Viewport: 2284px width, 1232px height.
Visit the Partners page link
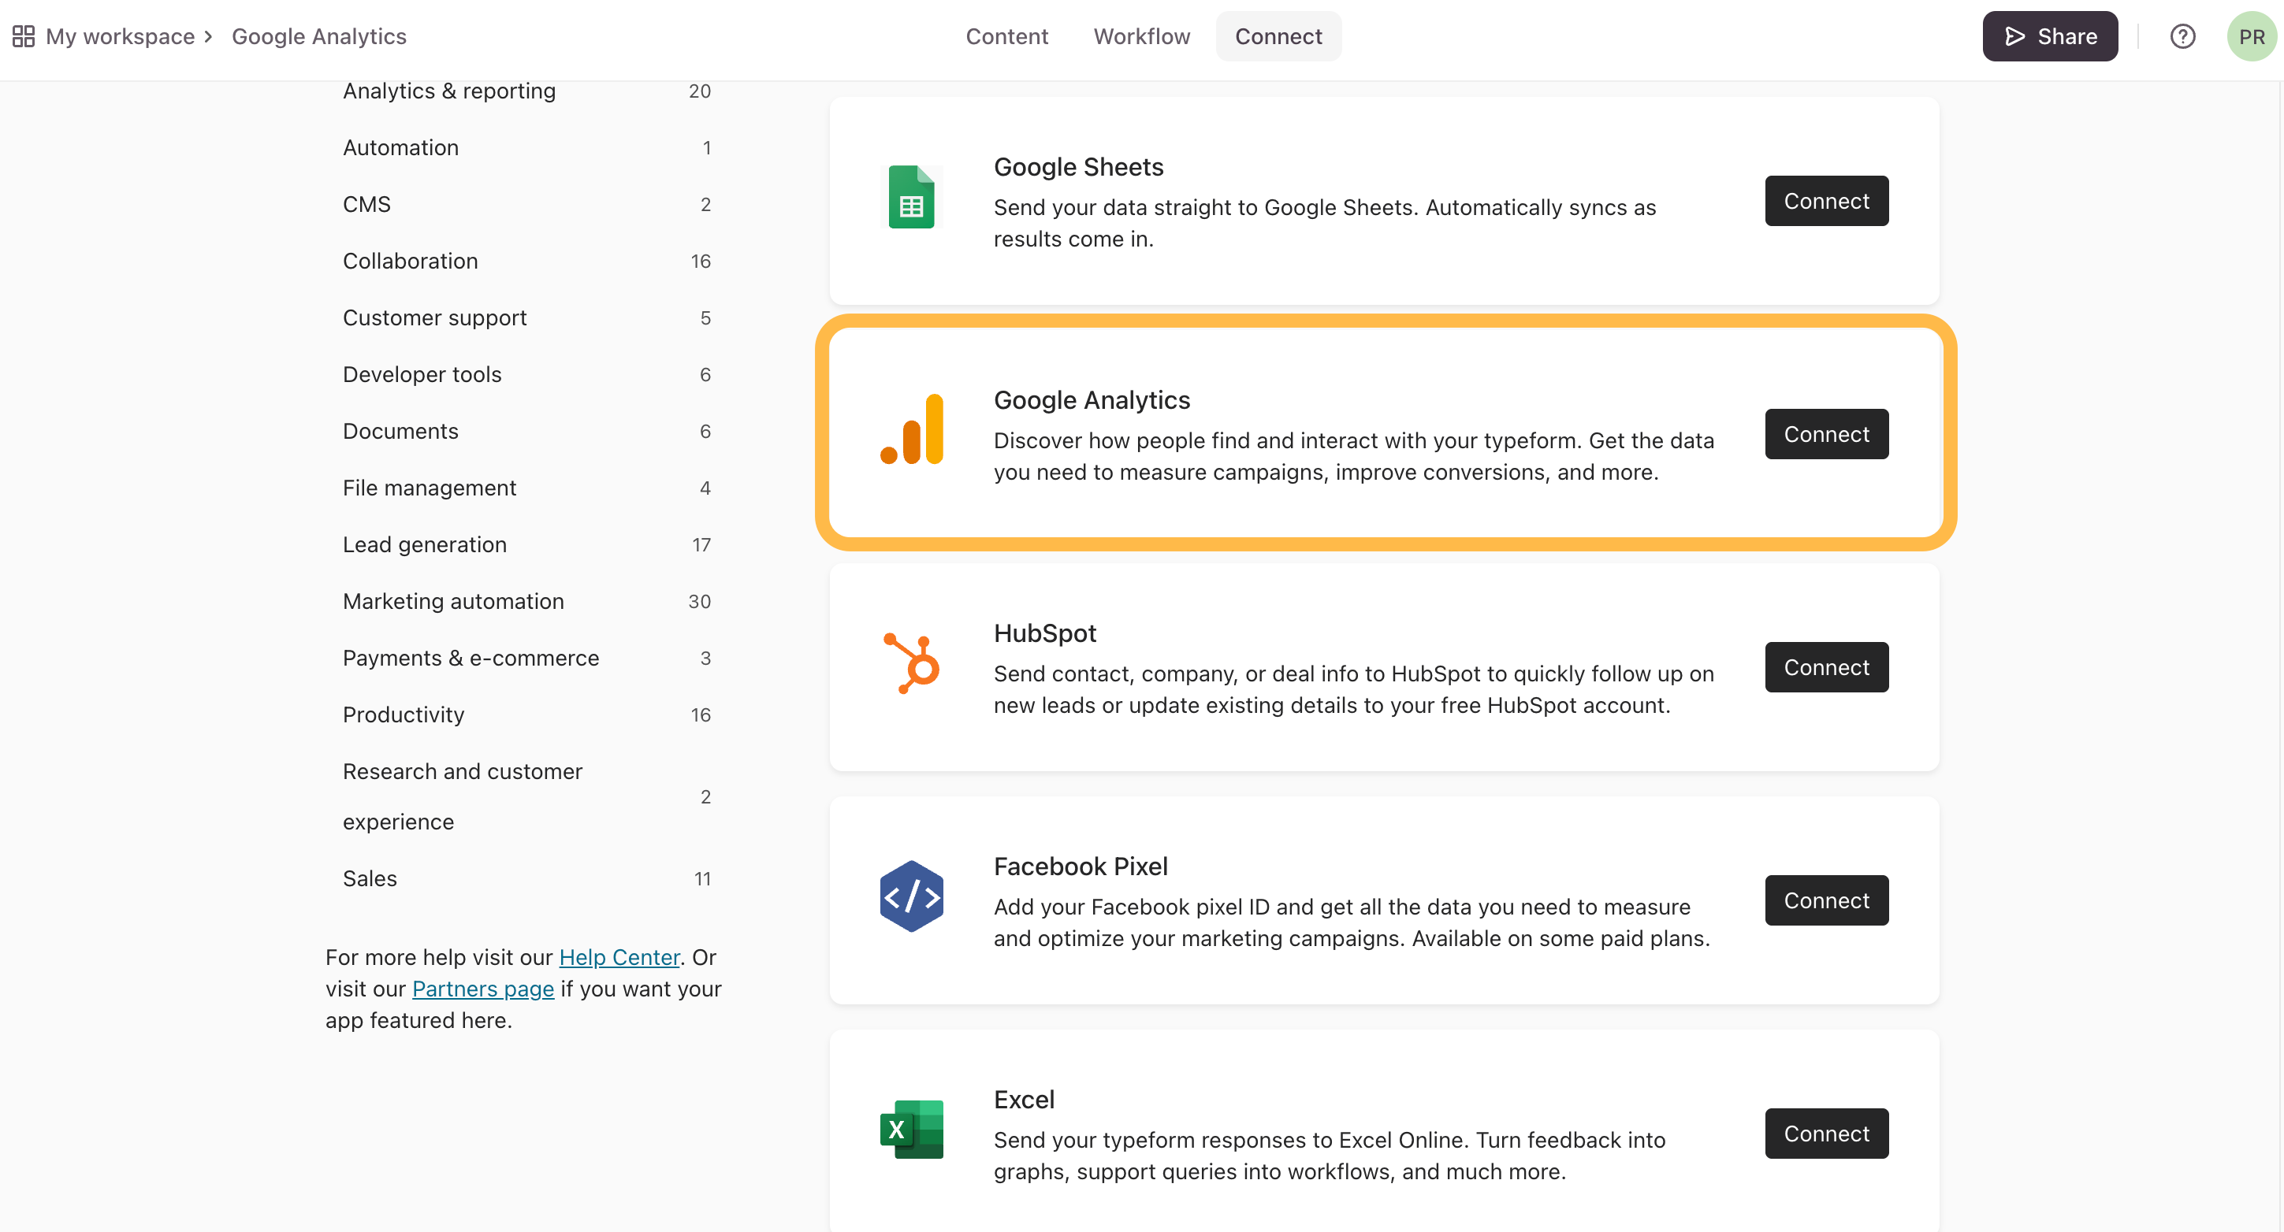click(x=482, y=989)
